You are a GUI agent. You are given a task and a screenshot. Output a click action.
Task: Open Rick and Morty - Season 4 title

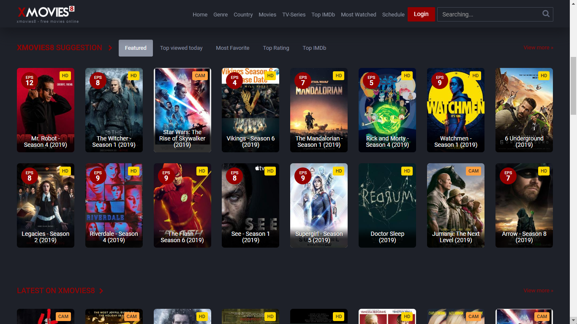[x=387, y=141]
